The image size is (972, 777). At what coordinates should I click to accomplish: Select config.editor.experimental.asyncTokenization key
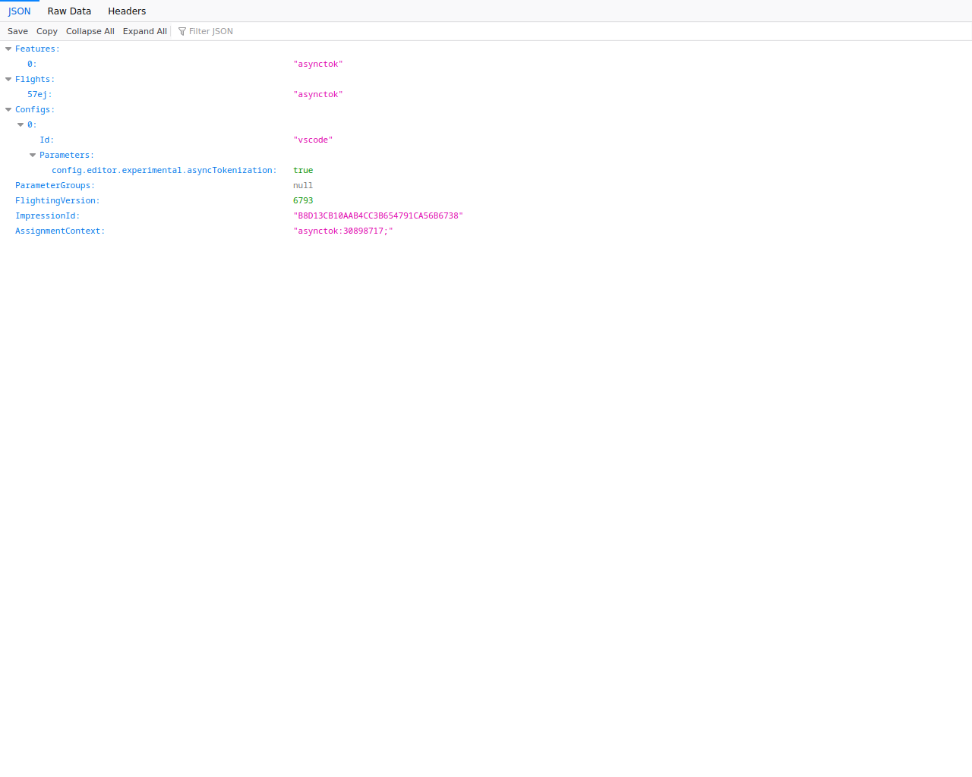tap(164, 170)
